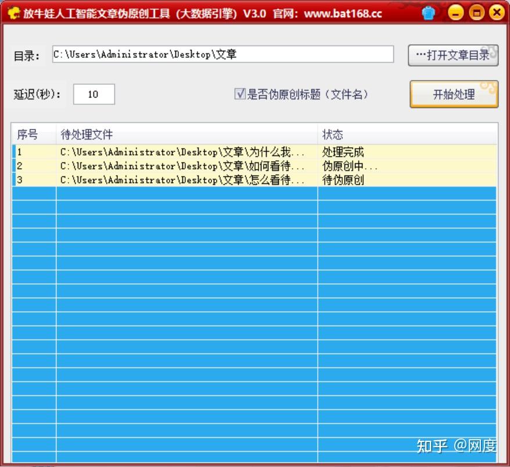Toggle the 是否伪原创标题 checkbox
Screen dimensions: 510x467
pyautogui.click(x=240, y=94)
